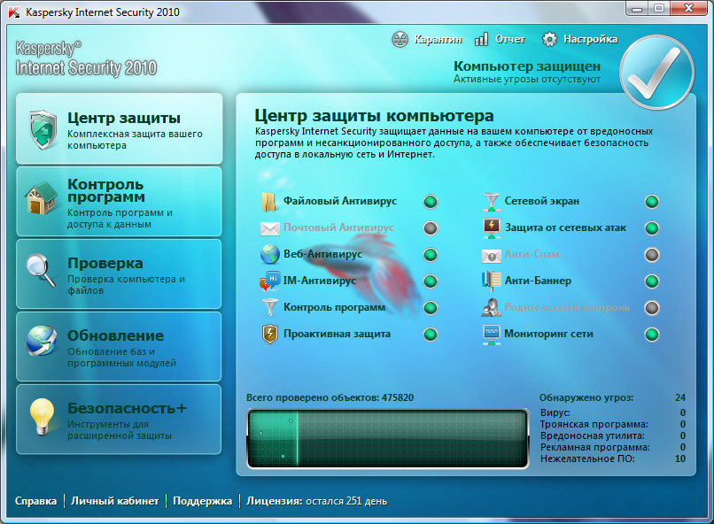Click the Kaspersky logo in title bar

[x=14, y=12]
